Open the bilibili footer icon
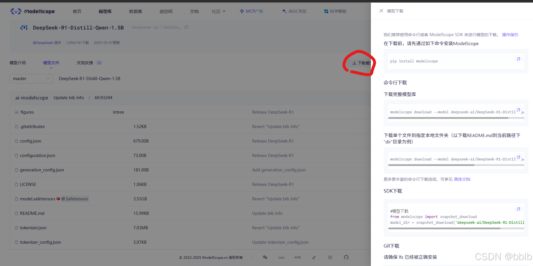The width and height of the screenshot is (533, 266). (281, 257)
